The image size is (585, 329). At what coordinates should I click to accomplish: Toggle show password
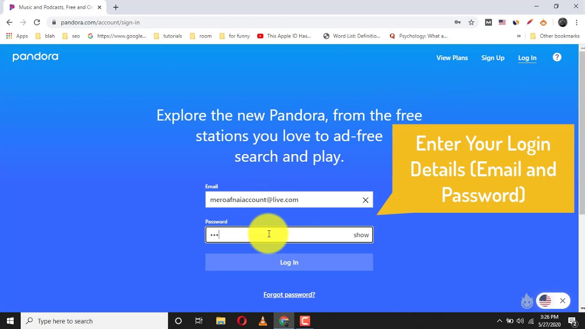361,235
